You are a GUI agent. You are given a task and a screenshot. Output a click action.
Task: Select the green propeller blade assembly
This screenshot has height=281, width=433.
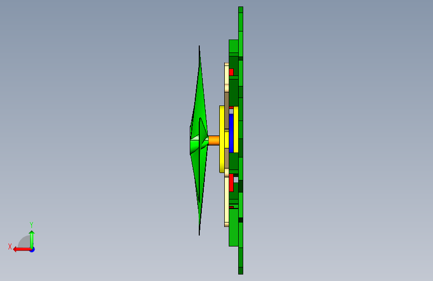pos(199,140)
